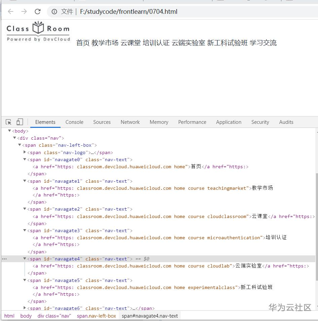This screenshot has width=318, height=321.
Task: Collapse the body element node
Action: point(9,131)
